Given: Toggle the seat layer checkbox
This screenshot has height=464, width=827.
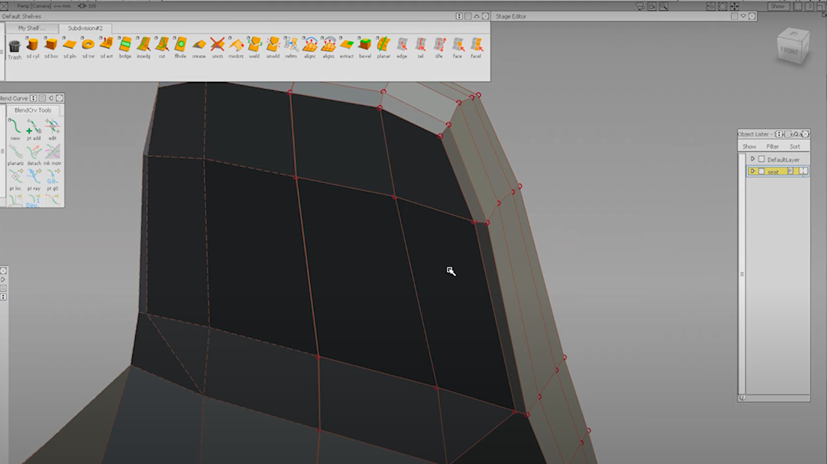Looking at the screenshot, I should 762,171.
